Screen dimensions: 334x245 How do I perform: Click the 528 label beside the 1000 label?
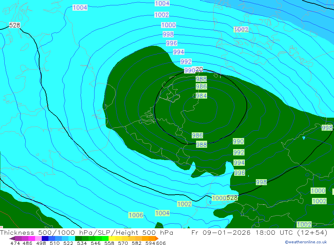pos(232,198)
